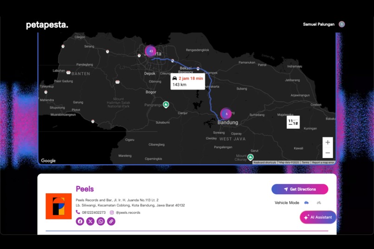Click the car icon in the route info box
Screen dimensions: 374x249
pyautogui.click(x=174, y=78)
